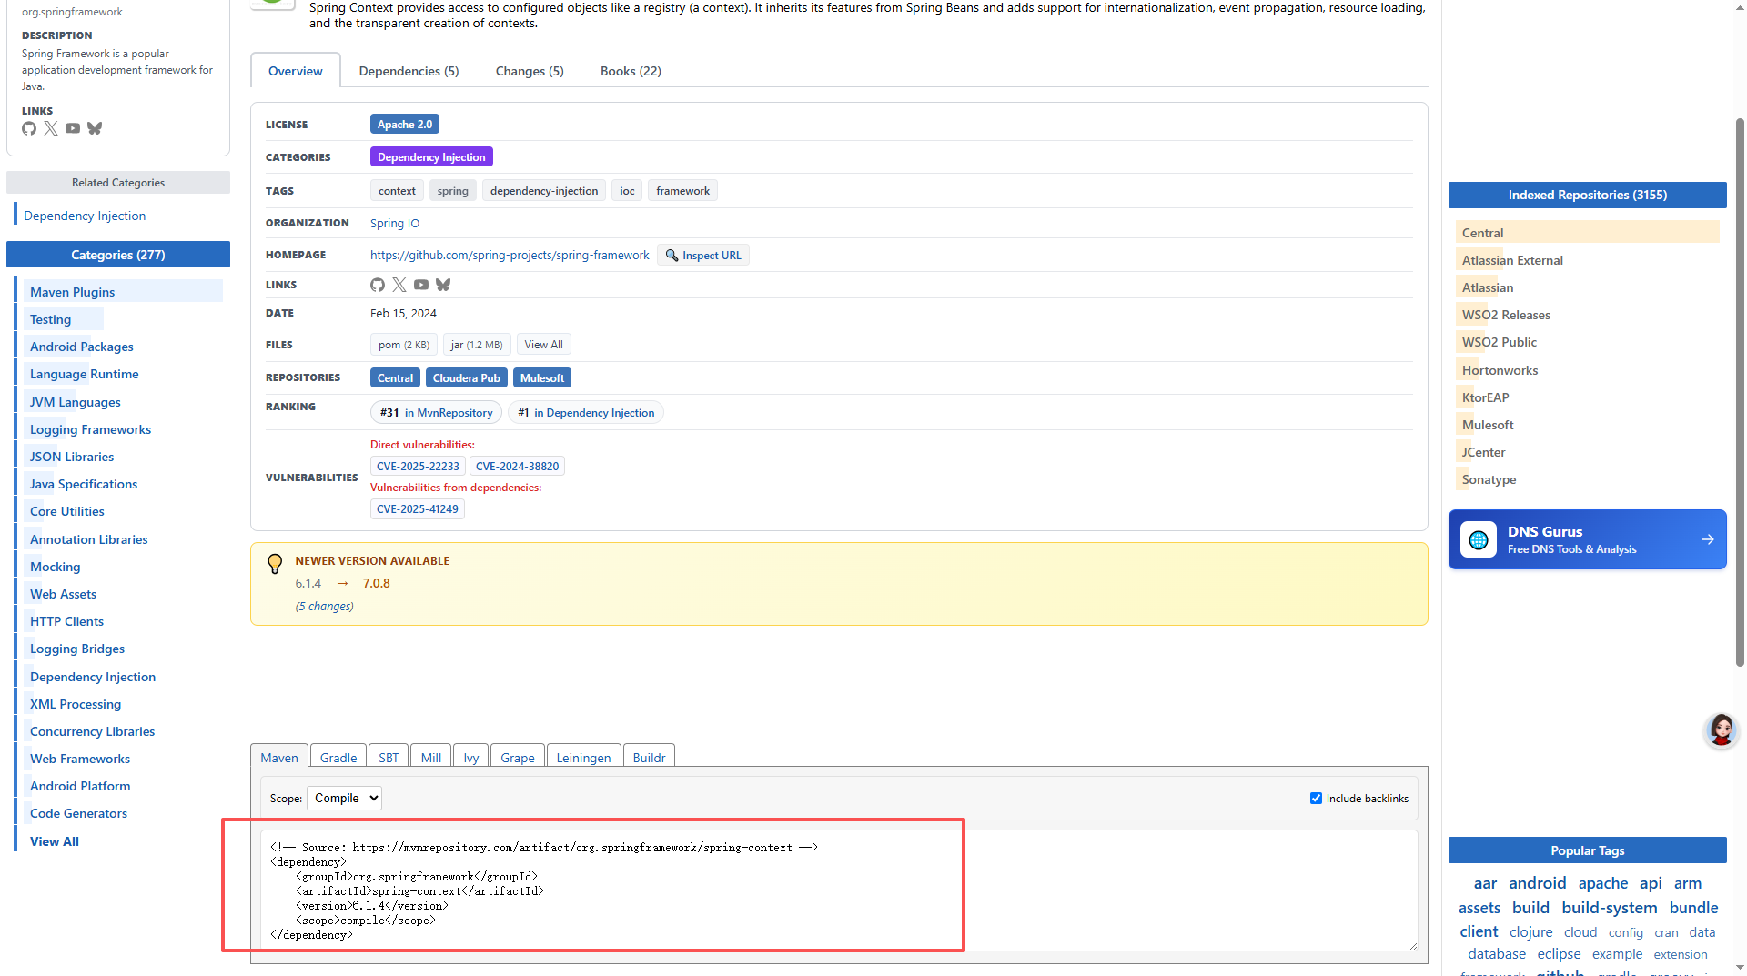
Task: Select the Mill build tool tab
Action: click(431, 757)
